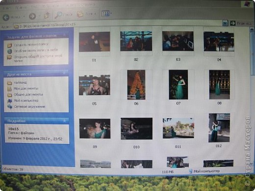Click the Go arrow button beside address bar

pyautogui.click(x=232, y=24)
